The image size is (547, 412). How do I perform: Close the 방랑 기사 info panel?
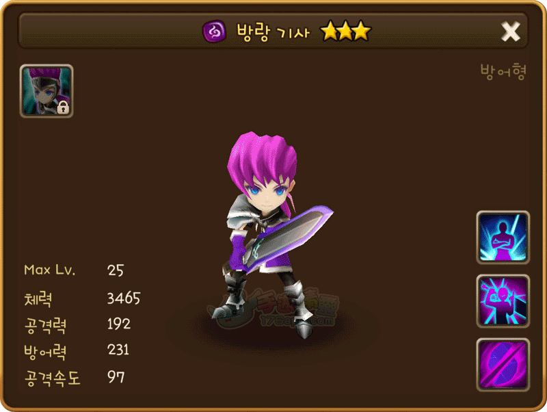point(510,31)
